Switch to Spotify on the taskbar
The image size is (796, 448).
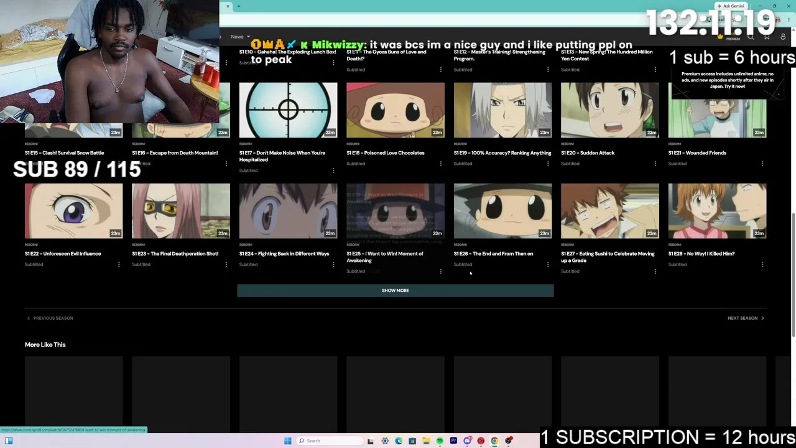(x=440, y=441)
